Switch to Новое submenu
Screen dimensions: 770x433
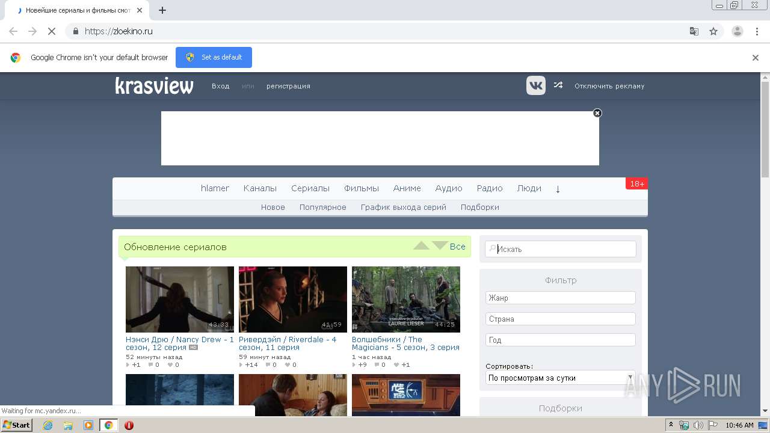coord(273,207)
